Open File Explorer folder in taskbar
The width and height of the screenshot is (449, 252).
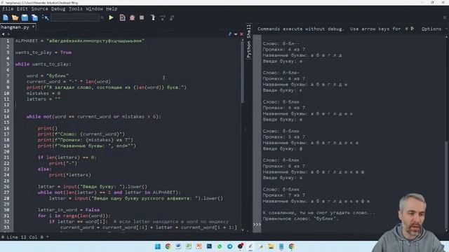tap(271, 246)
